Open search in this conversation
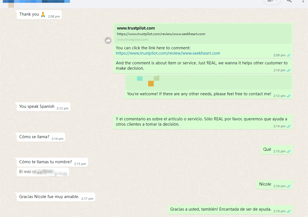 [289, 1]
